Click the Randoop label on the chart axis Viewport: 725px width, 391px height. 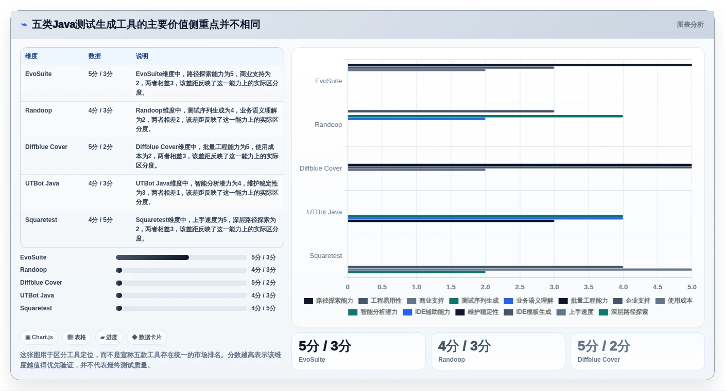pos(329,125)
